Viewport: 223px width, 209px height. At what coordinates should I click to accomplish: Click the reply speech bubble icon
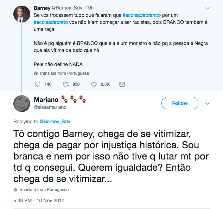click(x=38, y=84)
